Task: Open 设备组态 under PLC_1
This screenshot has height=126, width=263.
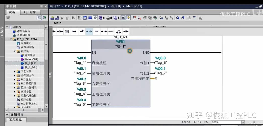Action: [x=26, y=43]
